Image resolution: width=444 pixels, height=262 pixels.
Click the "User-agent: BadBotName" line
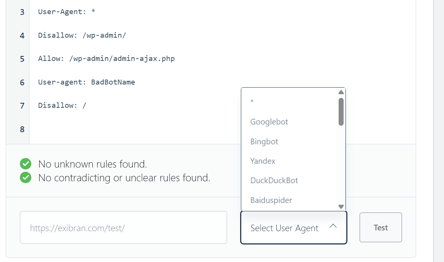pyautogui.click(x=87, y=82)
